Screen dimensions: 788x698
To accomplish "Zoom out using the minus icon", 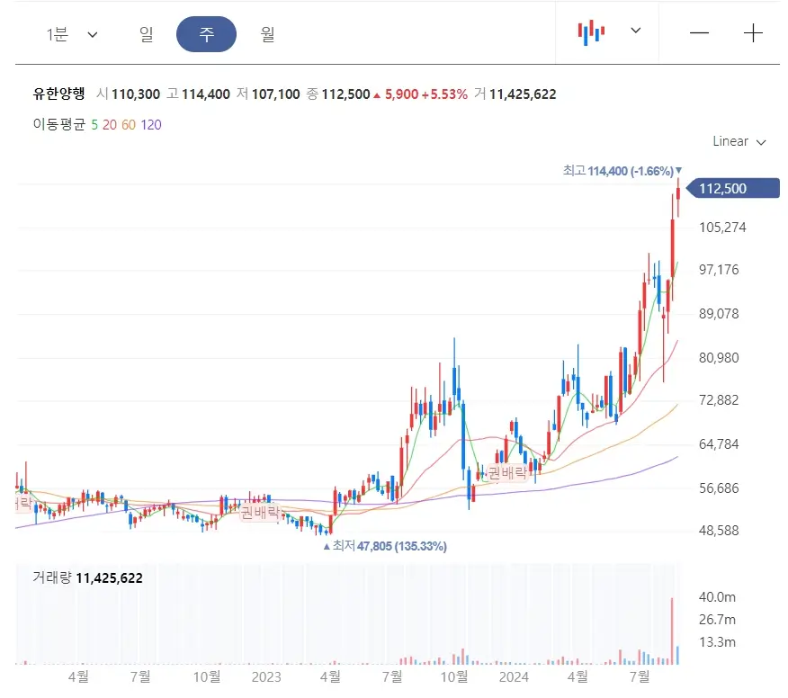I will click(x=699, y=32).
